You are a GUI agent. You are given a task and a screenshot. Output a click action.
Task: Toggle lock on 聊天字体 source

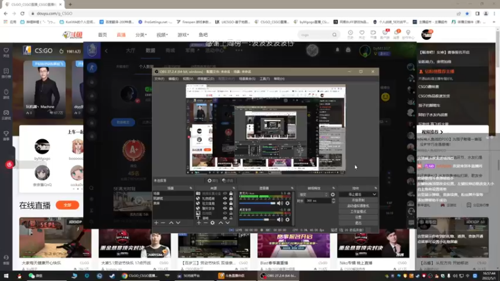[x=231, y=209]
